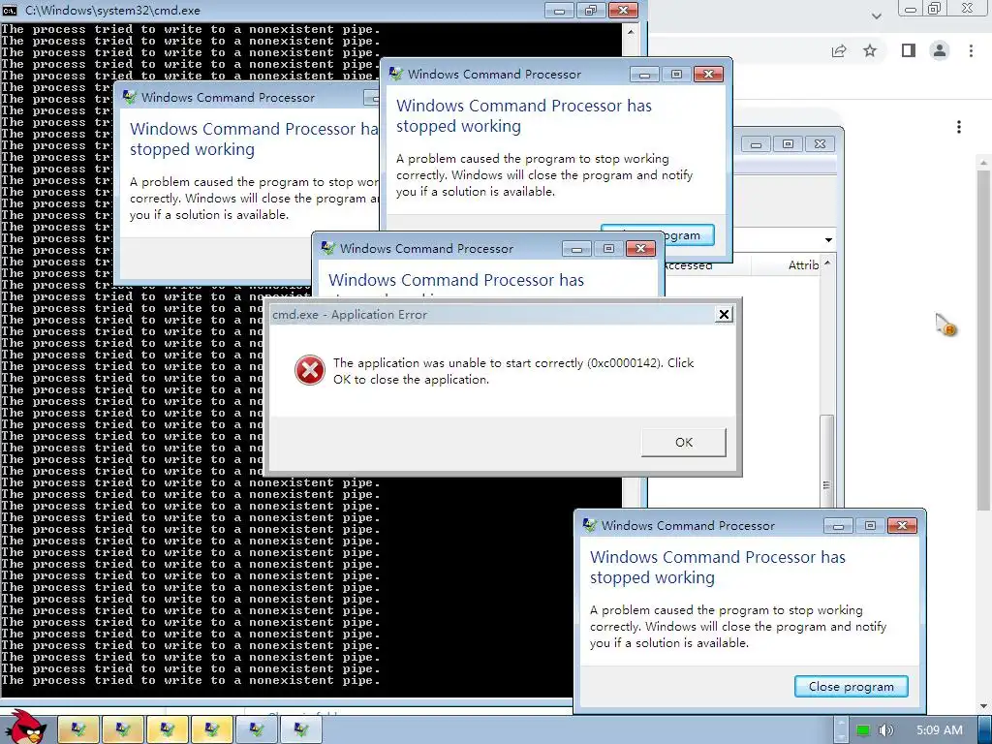The height and width of the screenshot is (744, 992).
Task: Close the C:\Windows\system32\cmd.exe console window
Action: click(623, 10)
